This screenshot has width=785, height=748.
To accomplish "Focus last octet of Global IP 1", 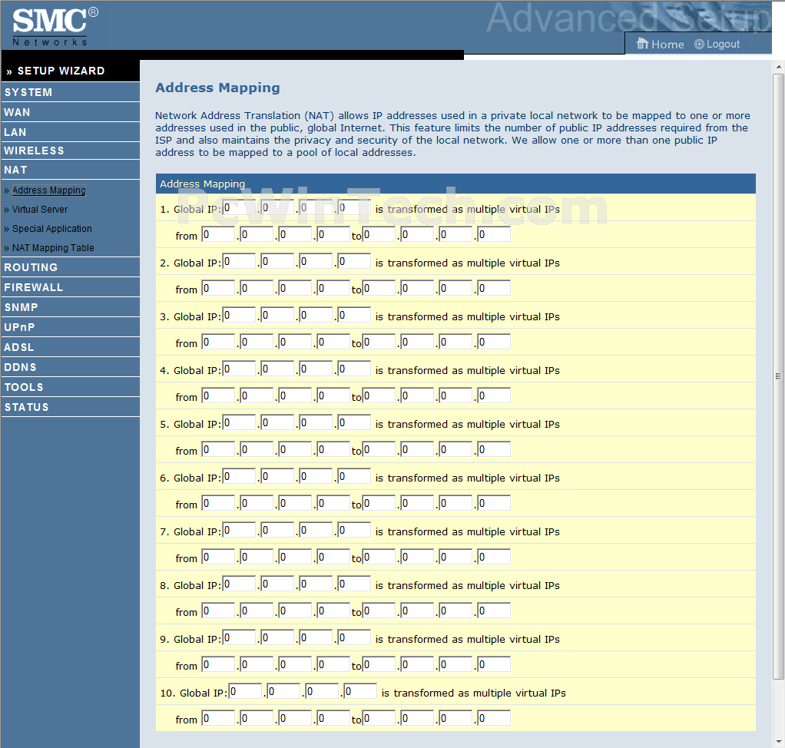I will tap(354, 208).
